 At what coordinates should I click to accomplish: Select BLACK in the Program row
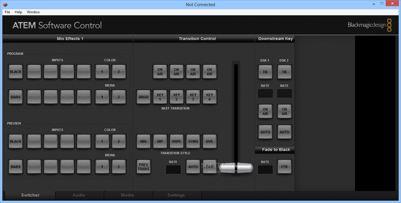click(15, 72)
